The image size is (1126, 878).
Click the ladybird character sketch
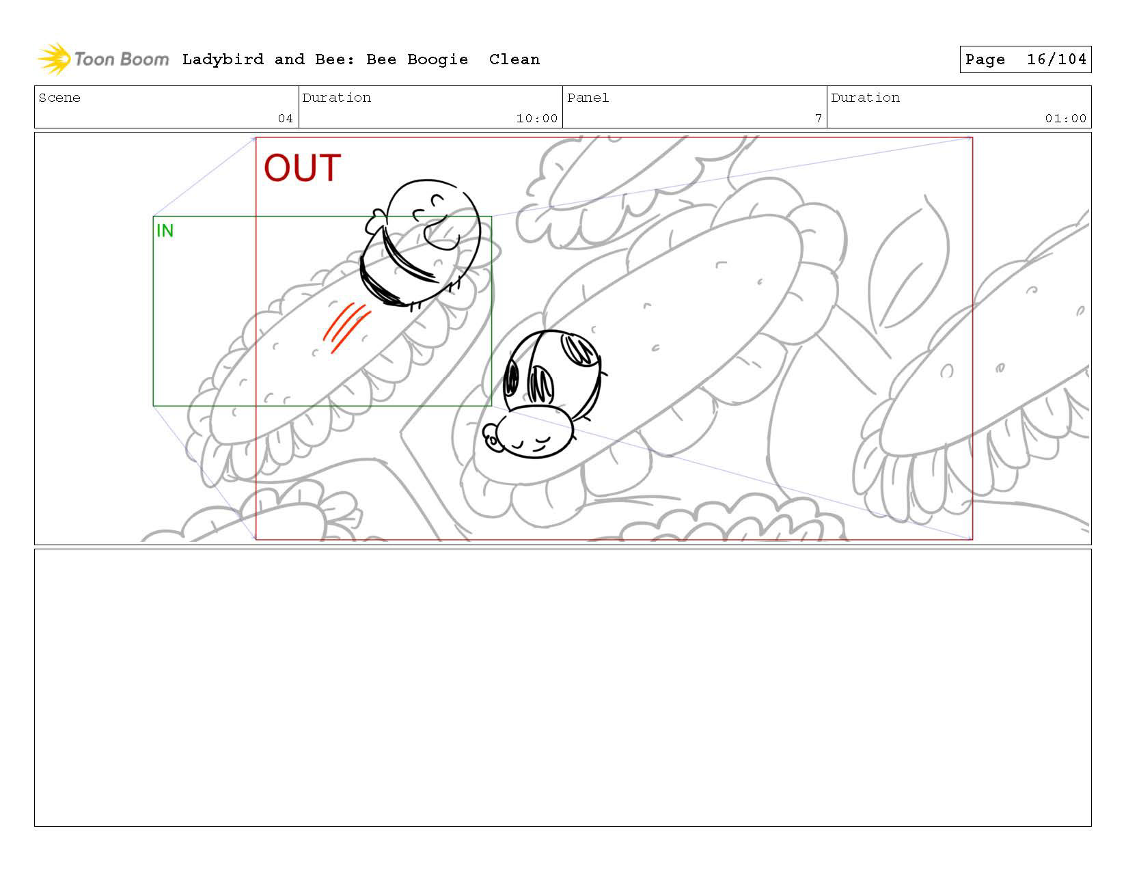pyautogui.click(x=545, y=393)
